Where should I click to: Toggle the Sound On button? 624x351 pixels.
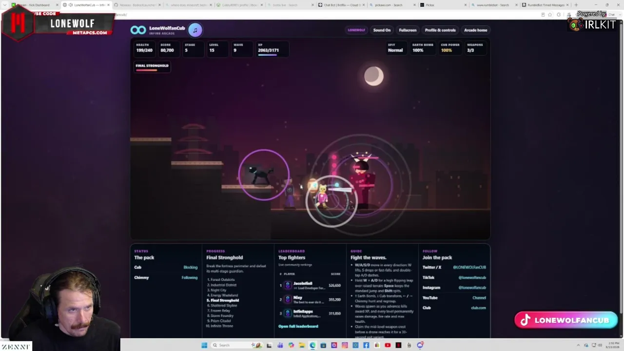(382, 30)
